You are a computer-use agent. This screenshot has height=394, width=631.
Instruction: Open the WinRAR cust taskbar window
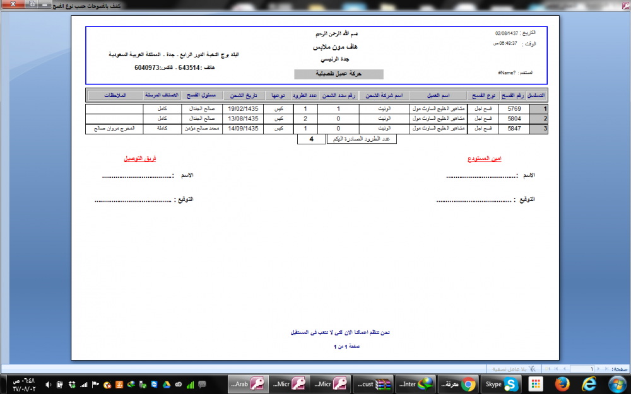[x=374, y=384]
